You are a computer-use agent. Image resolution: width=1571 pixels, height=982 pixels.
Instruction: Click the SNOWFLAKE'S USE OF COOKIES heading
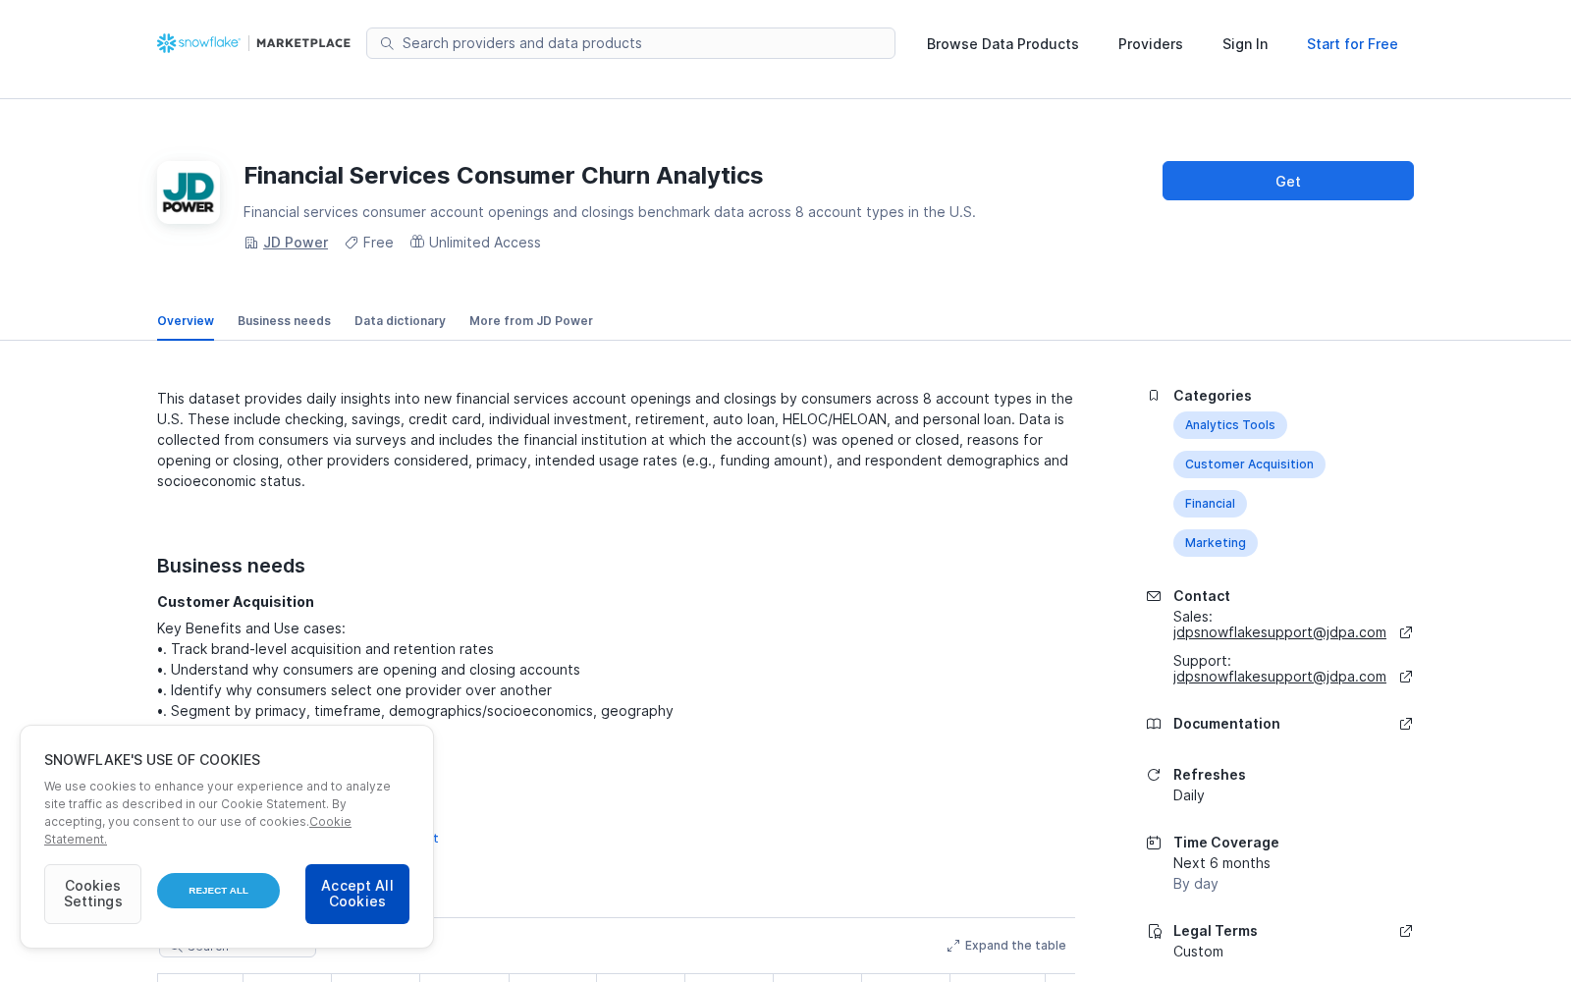[152, 760]
